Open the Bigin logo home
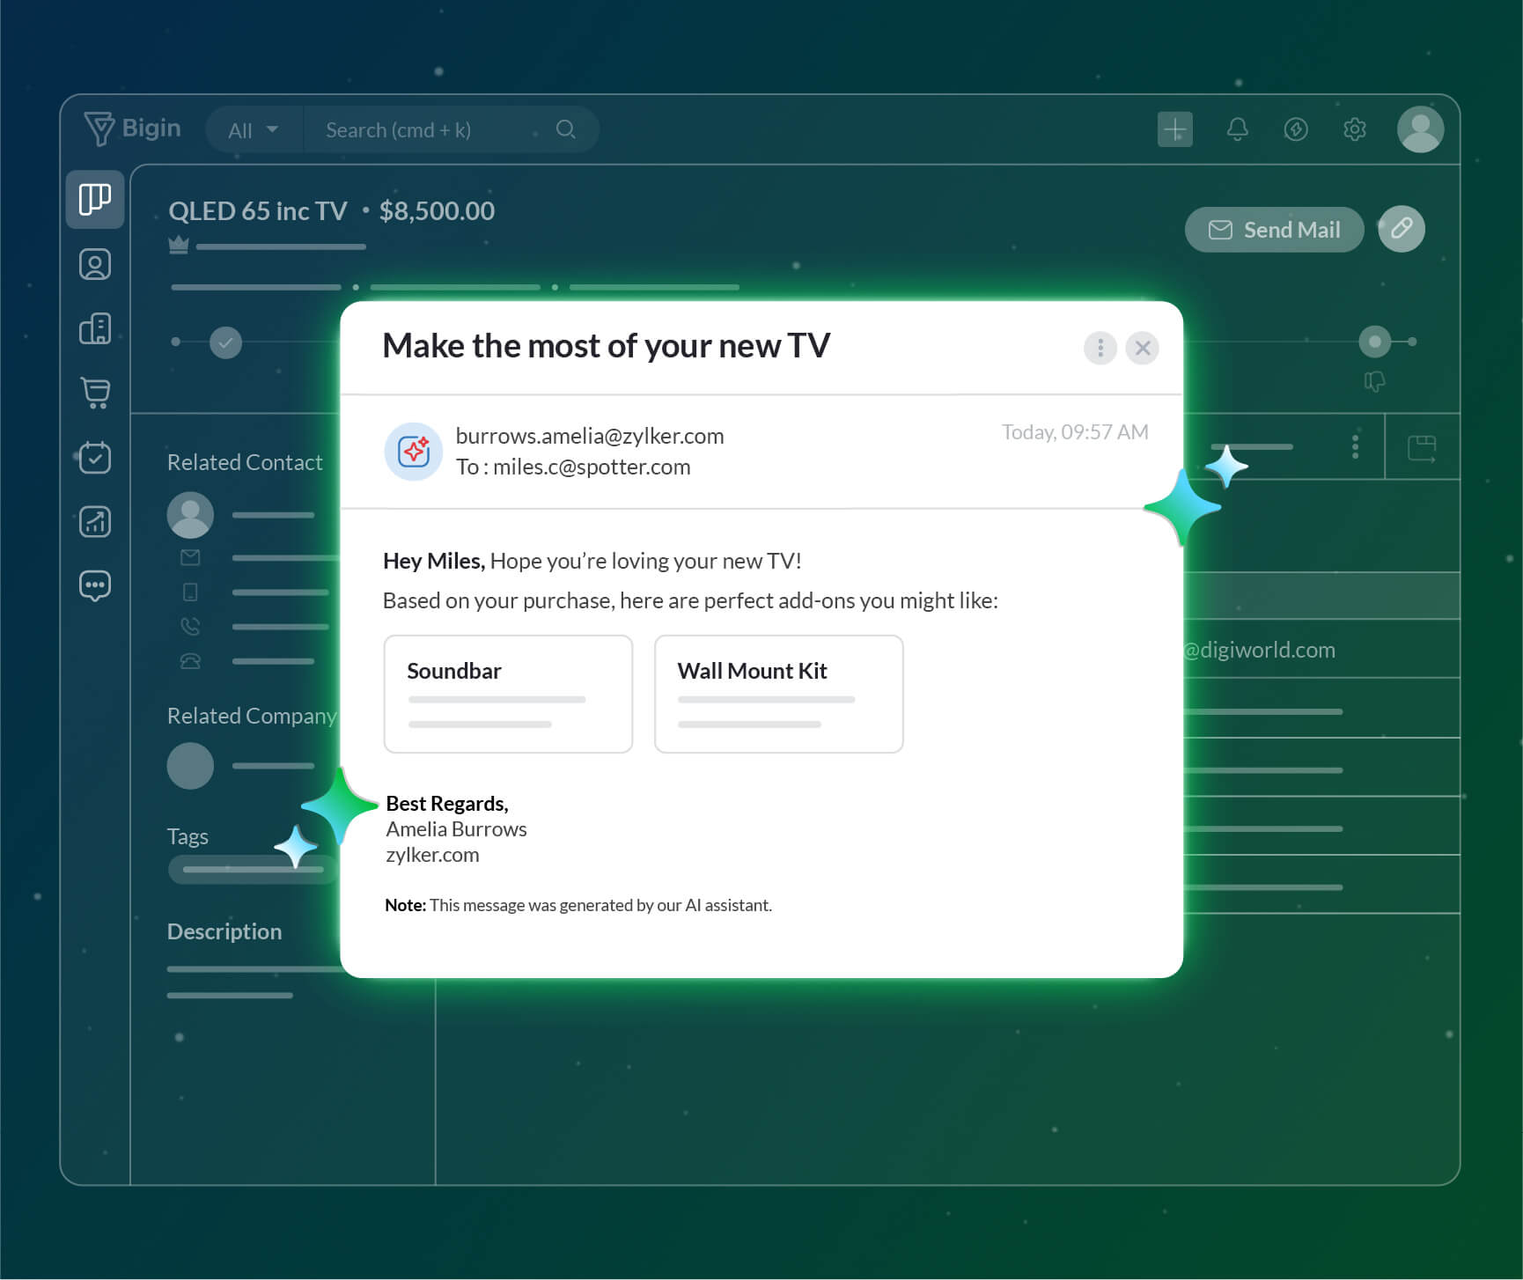This screenshot has width=1523, height=1280. pos(132,129)
